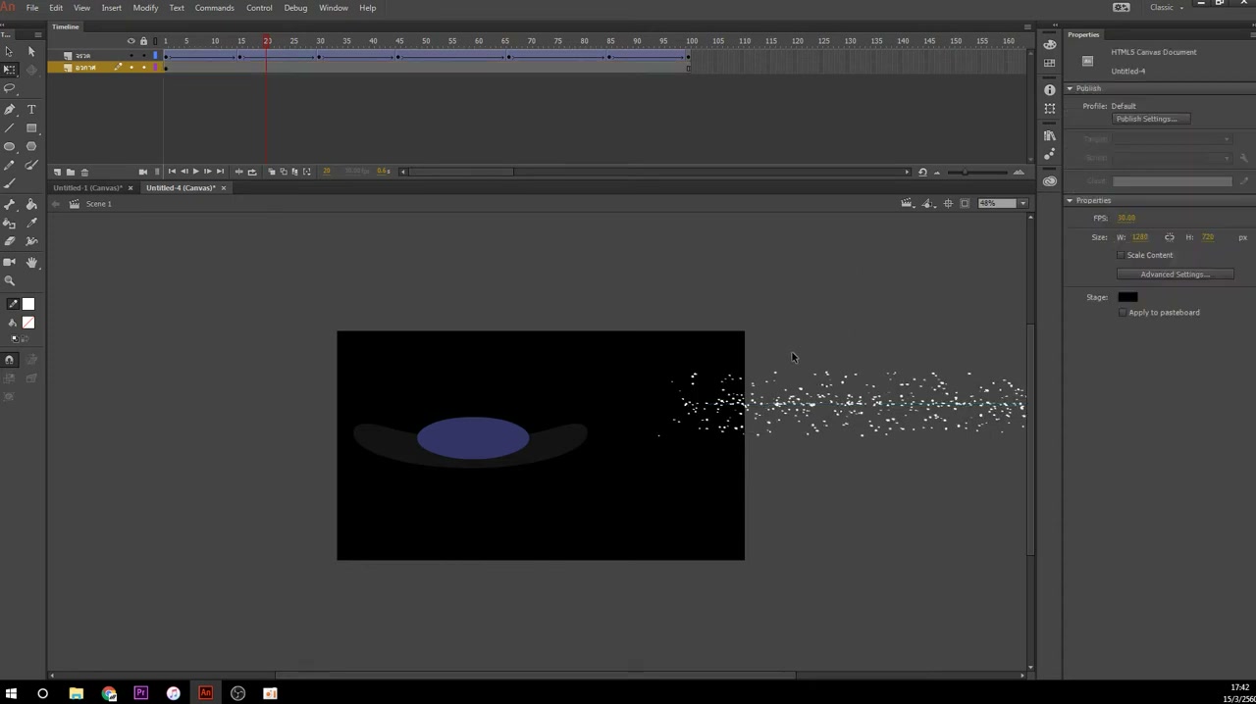Select the Lasso tool
The image size is (1256, 704).
(x=10, y=89)
